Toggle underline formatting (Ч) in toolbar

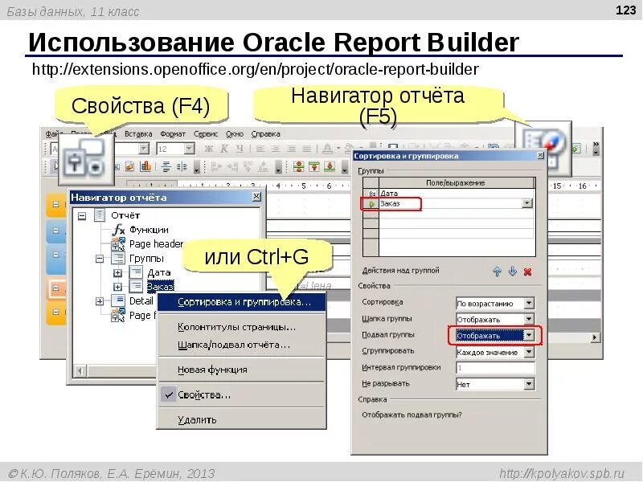pyautogui.click(x=239, y=149)
